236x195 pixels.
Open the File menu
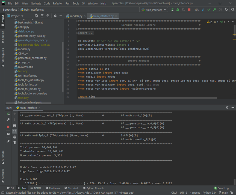pos(10,3)
